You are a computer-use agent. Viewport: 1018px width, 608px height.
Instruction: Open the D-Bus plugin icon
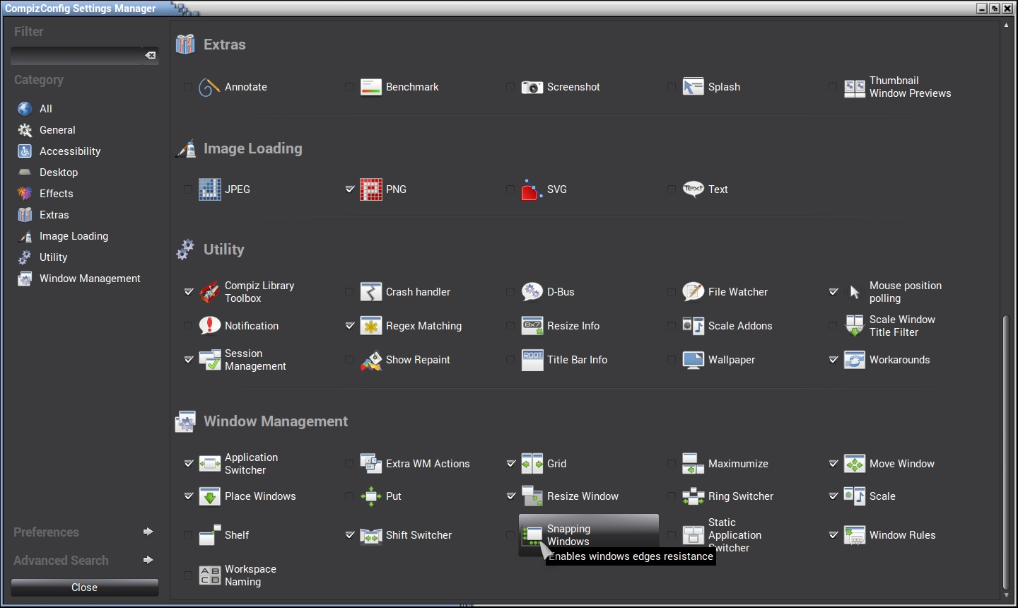tap(532, 292)
